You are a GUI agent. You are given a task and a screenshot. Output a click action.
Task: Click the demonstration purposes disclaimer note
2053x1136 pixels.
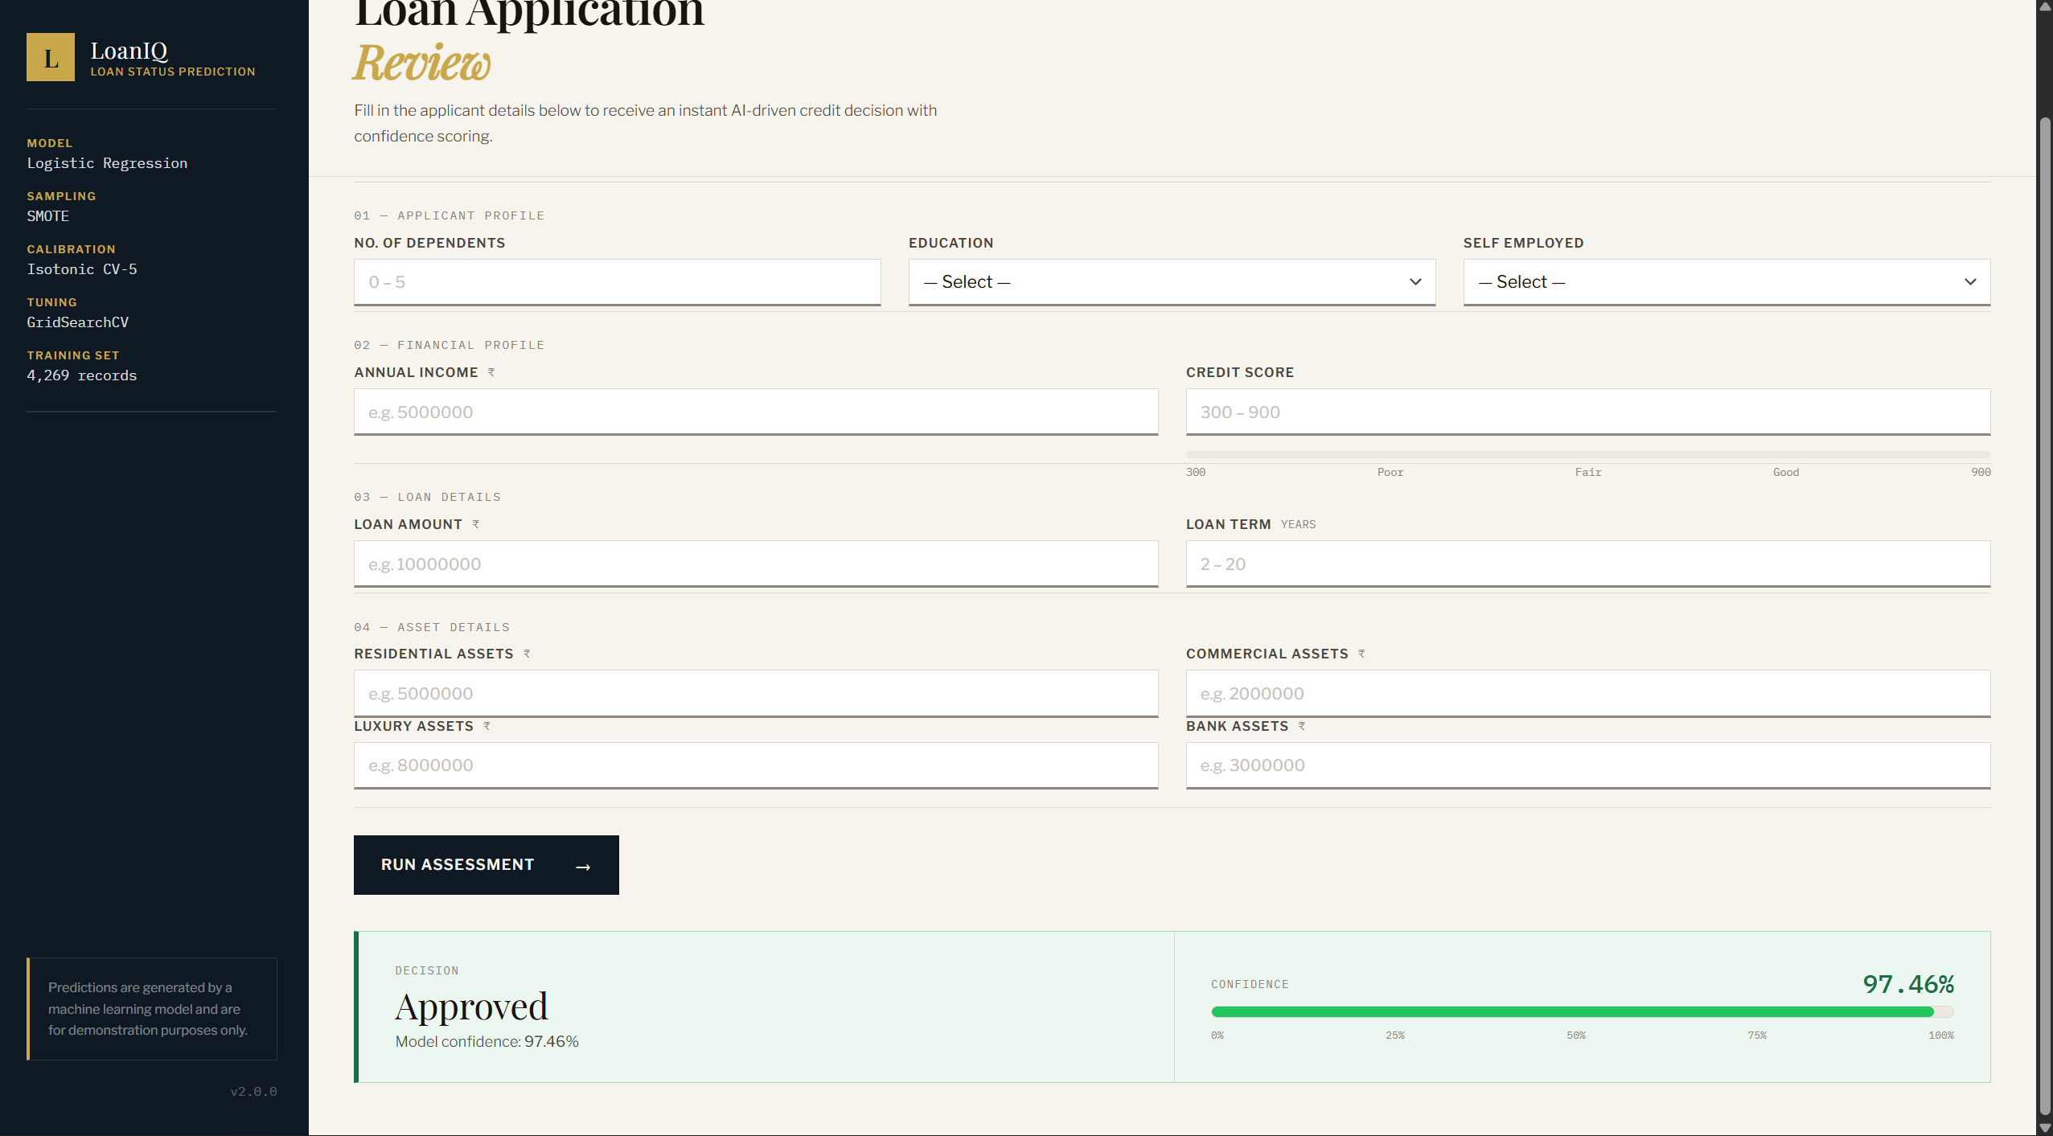tap(152, 1009)
